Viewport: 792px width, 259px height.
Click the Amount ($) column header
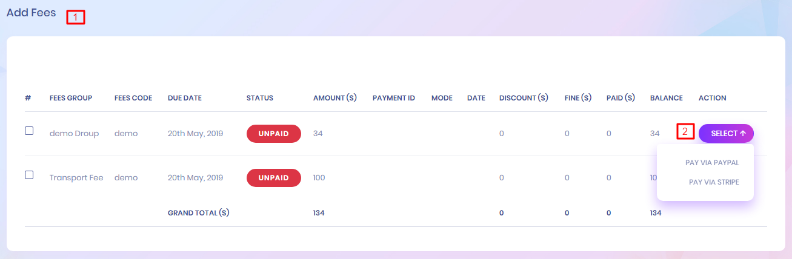(x=334, y=98)
